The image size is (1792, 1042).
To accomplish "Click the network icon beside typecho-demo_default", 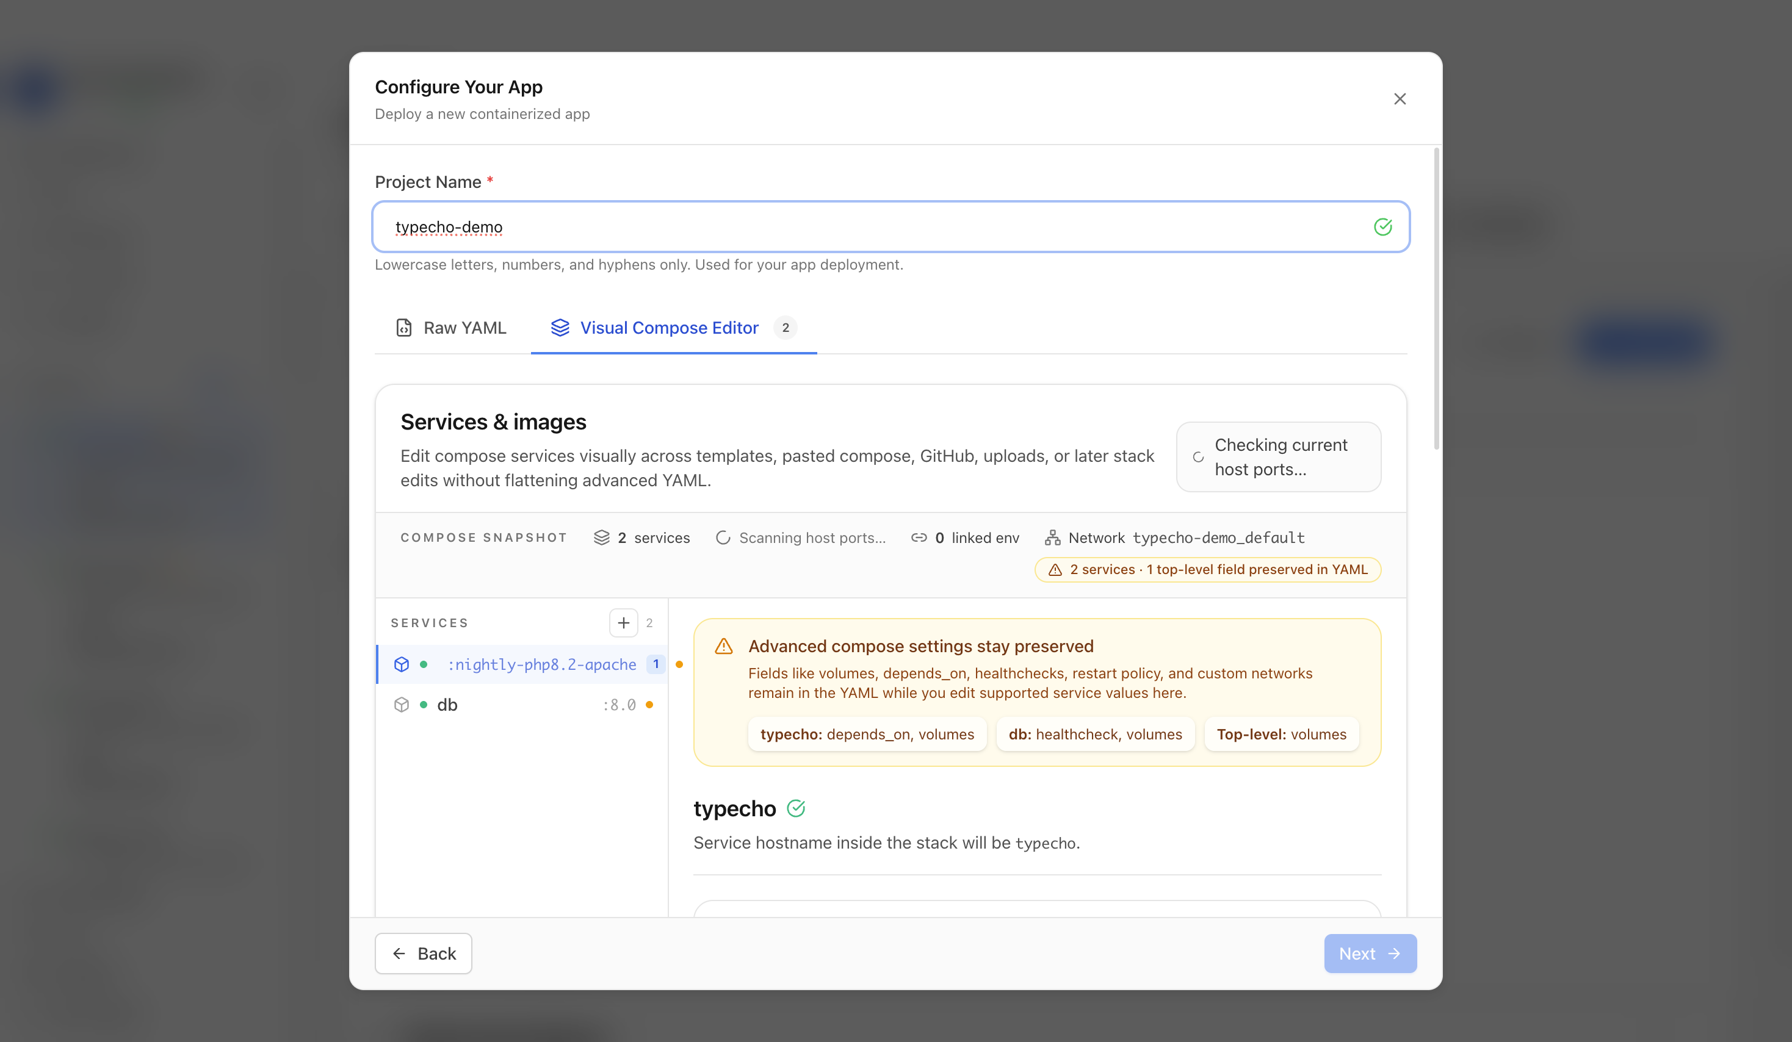I will [x=1052, y=537].
